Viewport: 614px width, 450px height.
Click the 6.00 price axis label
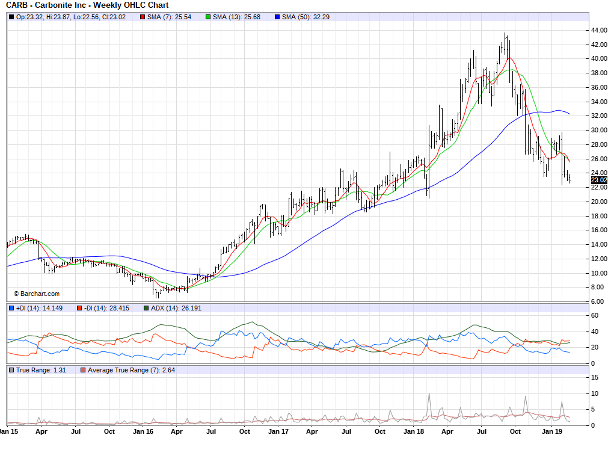point(597,301)
